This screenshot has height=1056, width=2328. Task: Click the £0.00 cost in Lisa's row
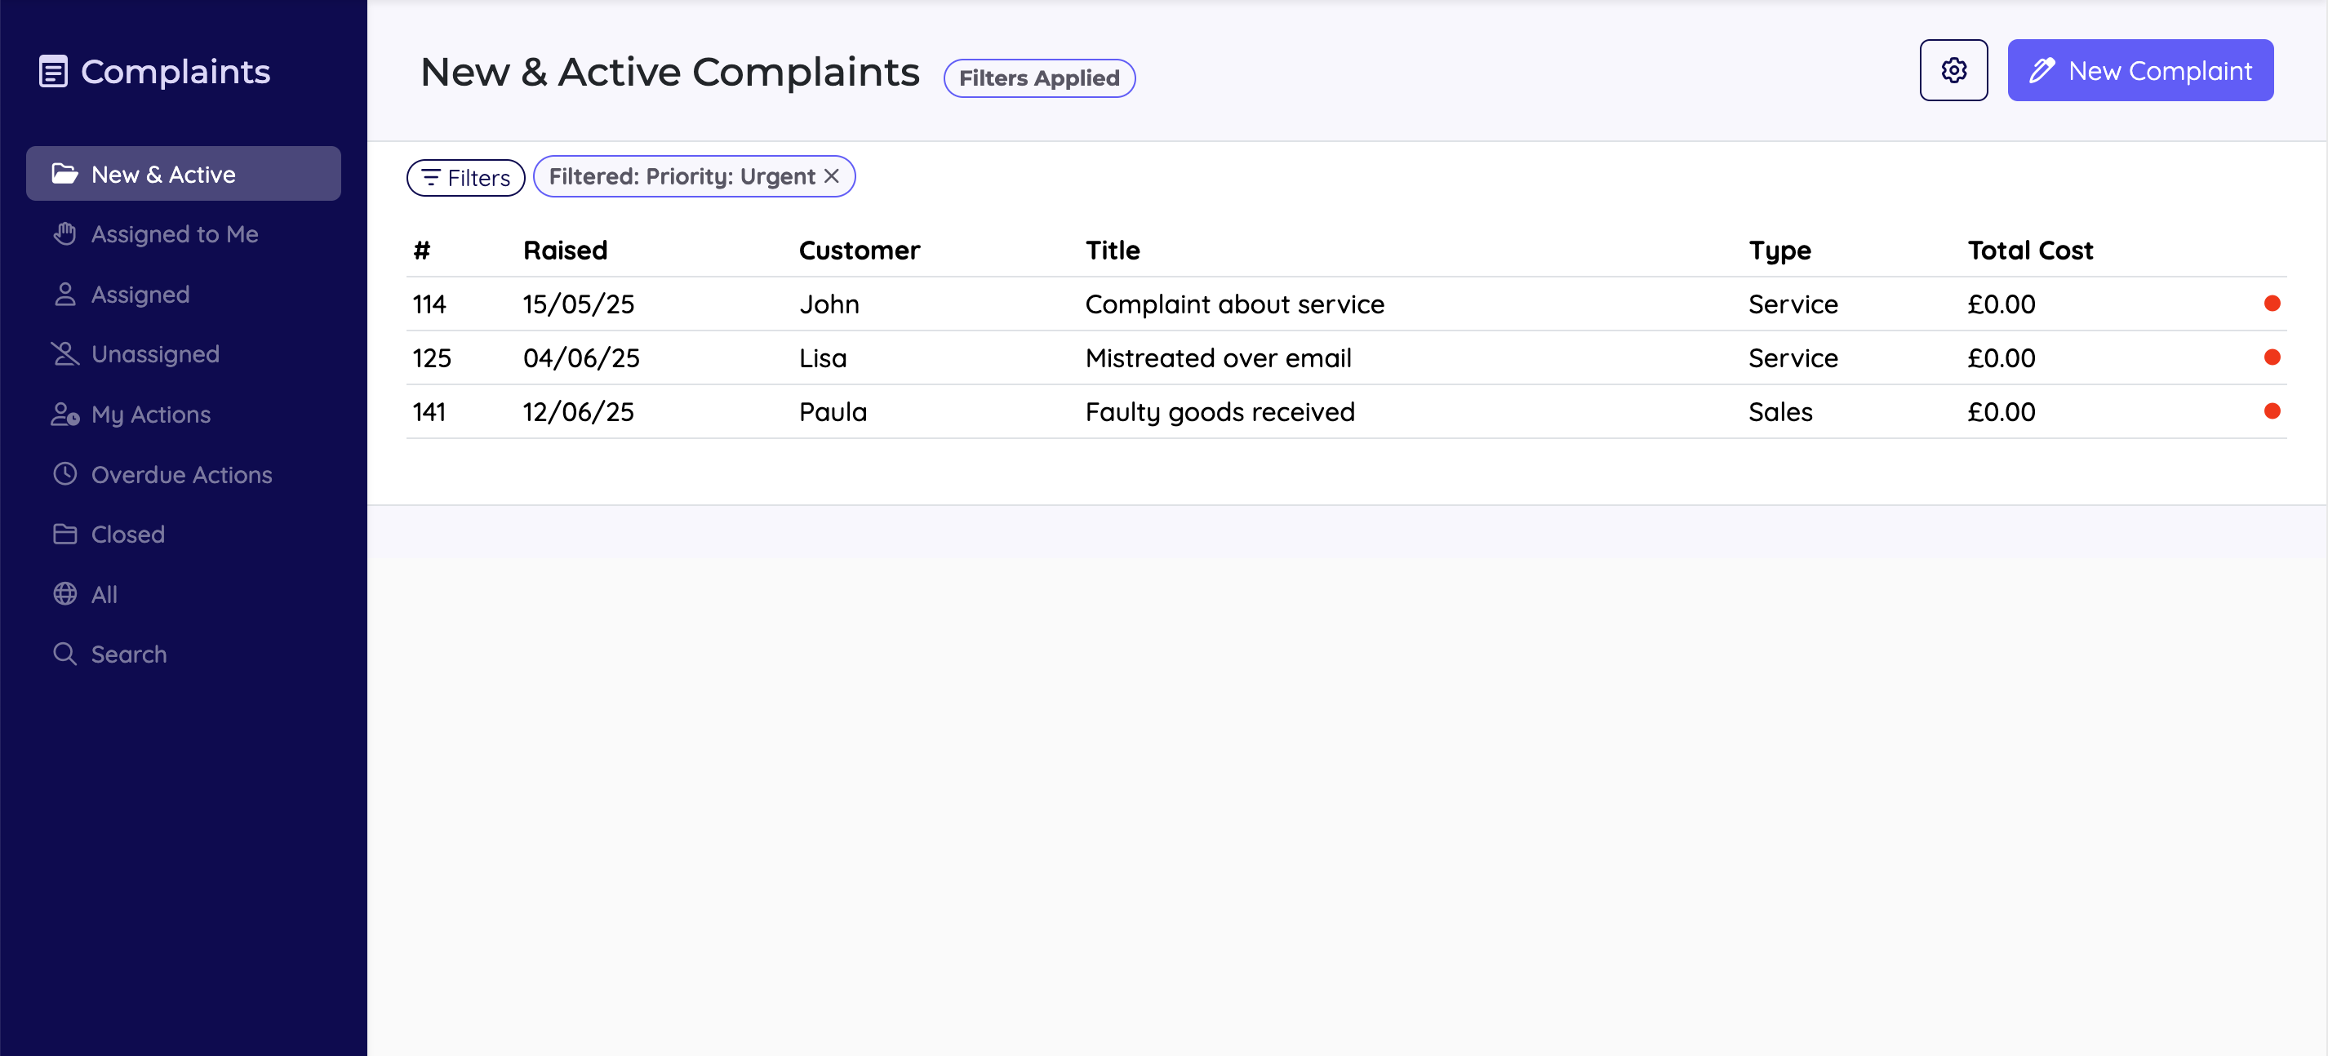[2001, 358]
